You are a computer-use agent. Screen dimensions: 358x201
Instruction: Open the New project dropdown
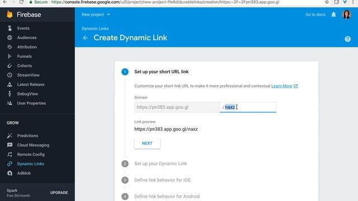pyautogui.click(x=96, y=15)
